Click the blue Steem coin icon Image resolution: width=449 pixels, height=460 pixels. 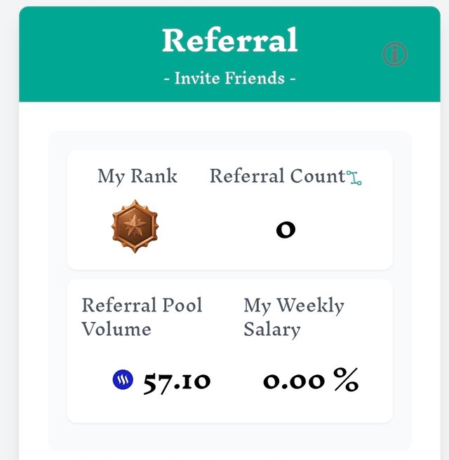click(123, 379)
